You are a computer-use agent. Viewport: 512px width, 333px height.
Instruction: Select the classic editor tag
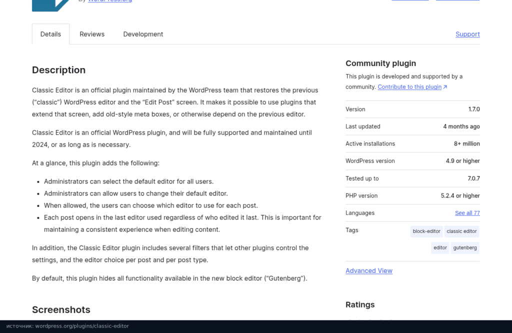pos(461,231)
